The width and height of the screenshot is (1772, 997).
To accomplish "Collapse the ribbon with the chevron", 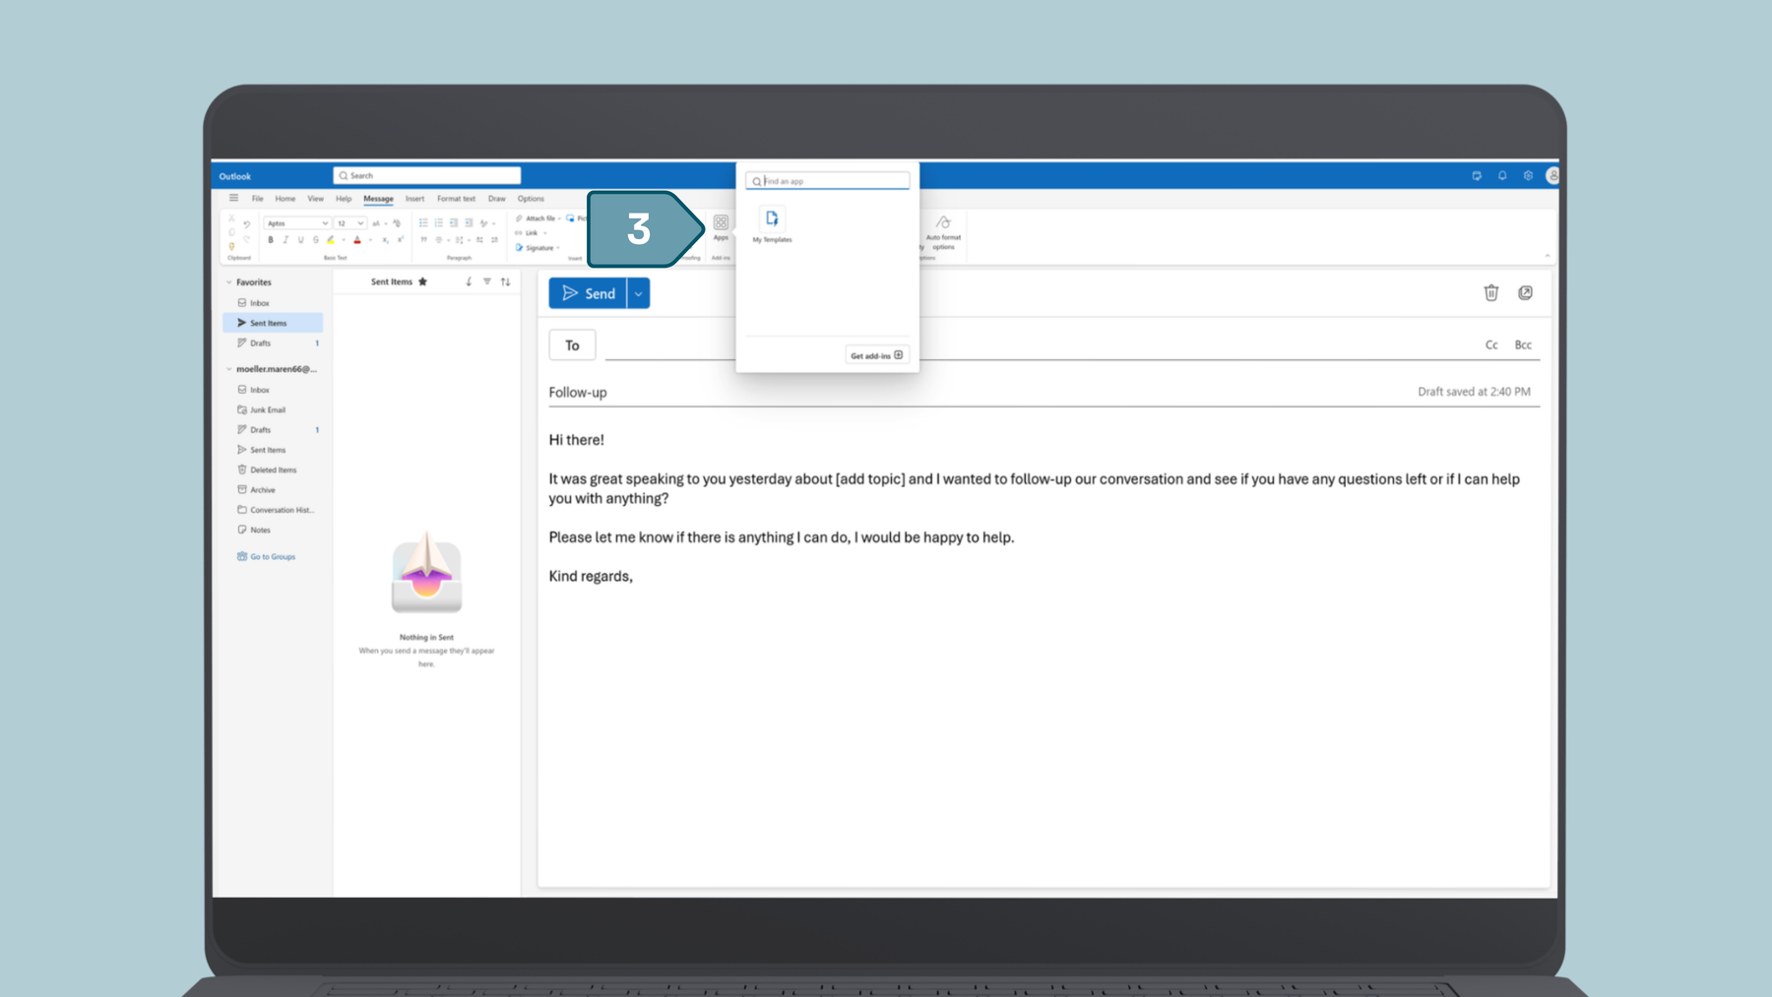I will tap(1547, 256).
